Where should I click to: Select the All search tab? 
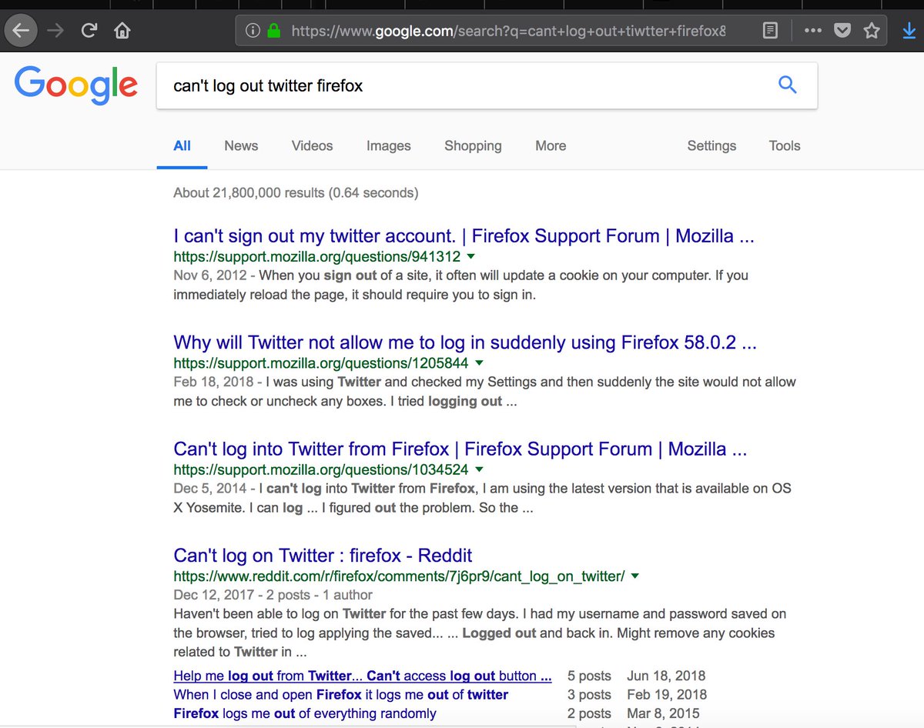[x=182, y=145]
